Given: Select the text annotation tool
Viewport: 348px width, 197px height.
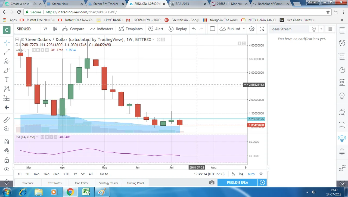Looking at the screenshot, I should pos(7,80).
